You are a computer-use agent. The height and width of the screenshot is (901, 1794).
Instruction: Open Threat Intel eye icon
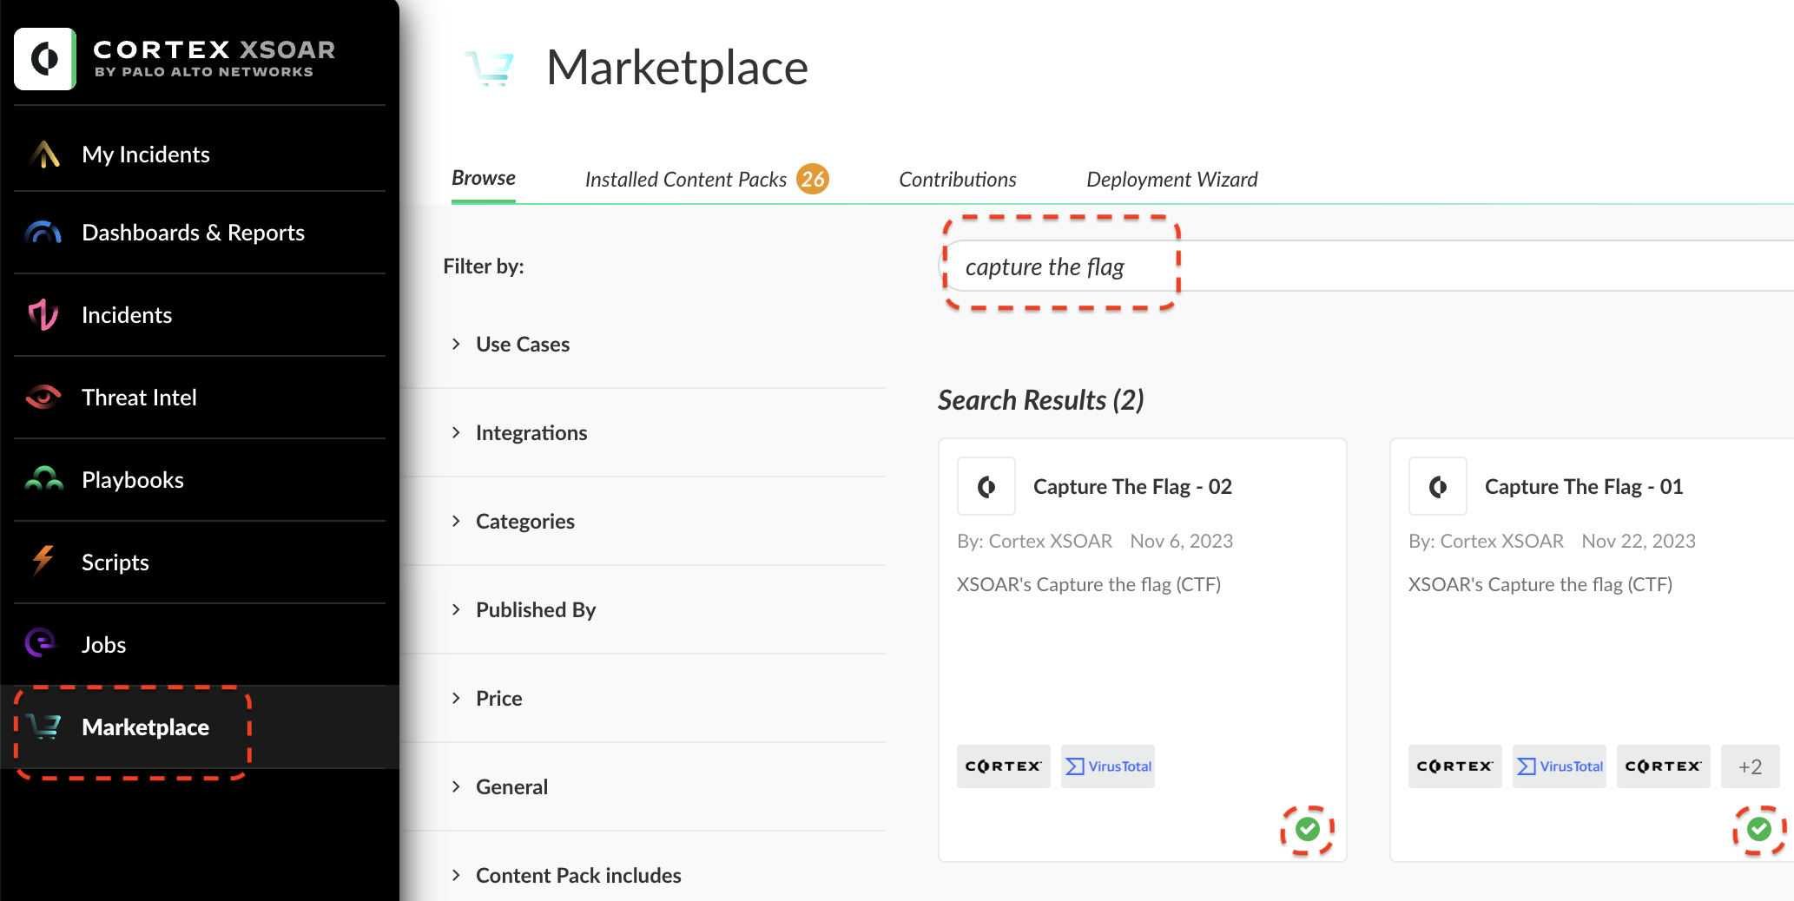click(x=43, y=398)
